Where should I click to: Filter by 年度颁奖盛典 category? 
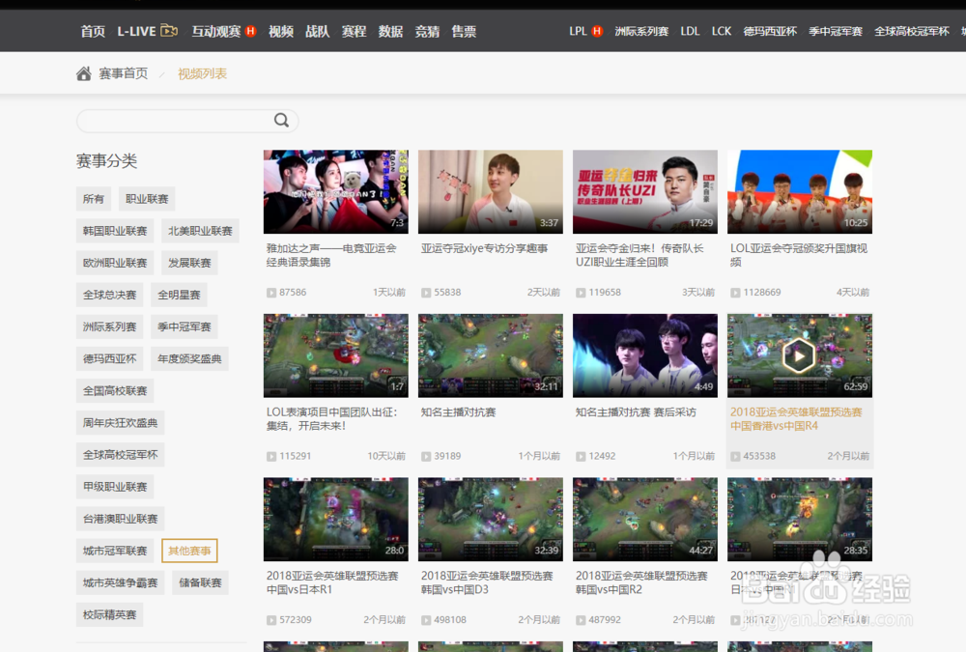[x=189, y=358]
